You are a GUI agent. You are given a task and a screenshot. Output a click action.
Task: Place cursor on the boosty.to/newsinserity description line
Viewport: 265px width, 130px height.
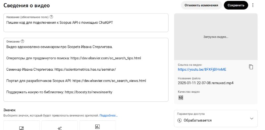point(59,92)
